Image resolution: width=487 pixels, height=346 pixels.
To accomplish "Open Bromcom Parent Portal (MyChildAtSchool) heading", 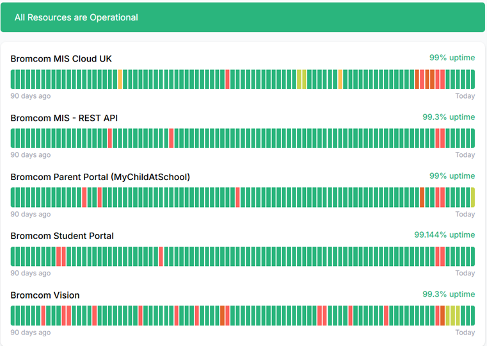I will (100, 177).
